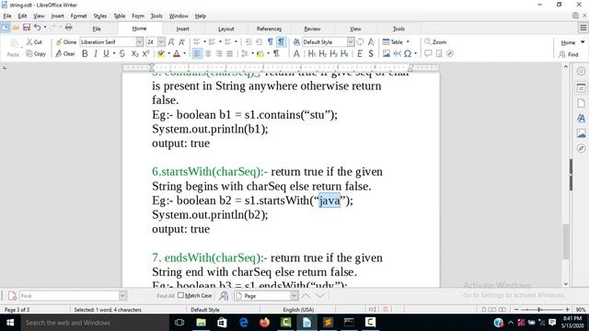Open the font name dropdown
This screenshot has height=331, width=589.
[x=139, y=42]
